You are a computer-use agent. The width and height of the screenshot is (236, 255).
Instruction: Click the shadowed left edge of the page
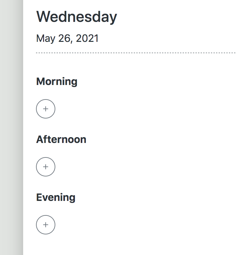[21, 129]
